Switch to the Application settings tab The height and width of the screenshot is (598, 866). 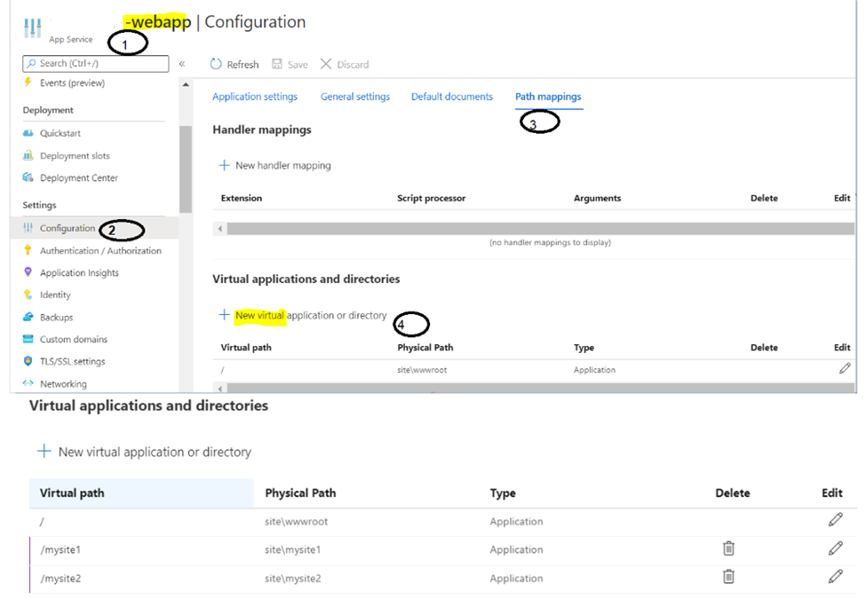coord(255,95)
